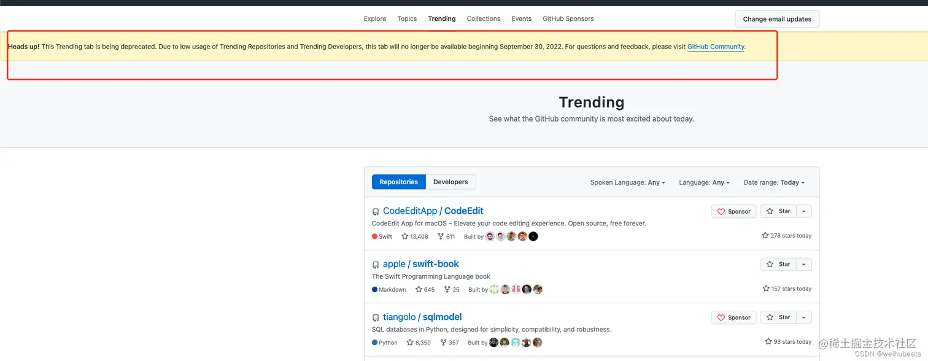Click the 93 stars today text
928x361 pixels.
pos(788,341)
